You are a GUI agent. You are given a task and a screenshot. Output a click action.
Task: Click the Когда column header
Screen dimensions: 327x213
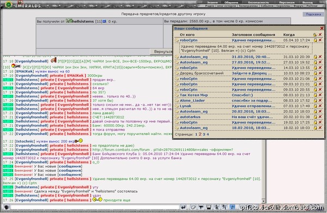[x=289, y=35]
